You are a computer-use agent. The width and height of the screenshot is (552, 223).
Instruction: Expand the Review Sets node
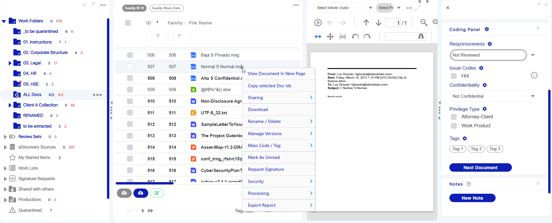pyautogui.click(x=5, y=137)
